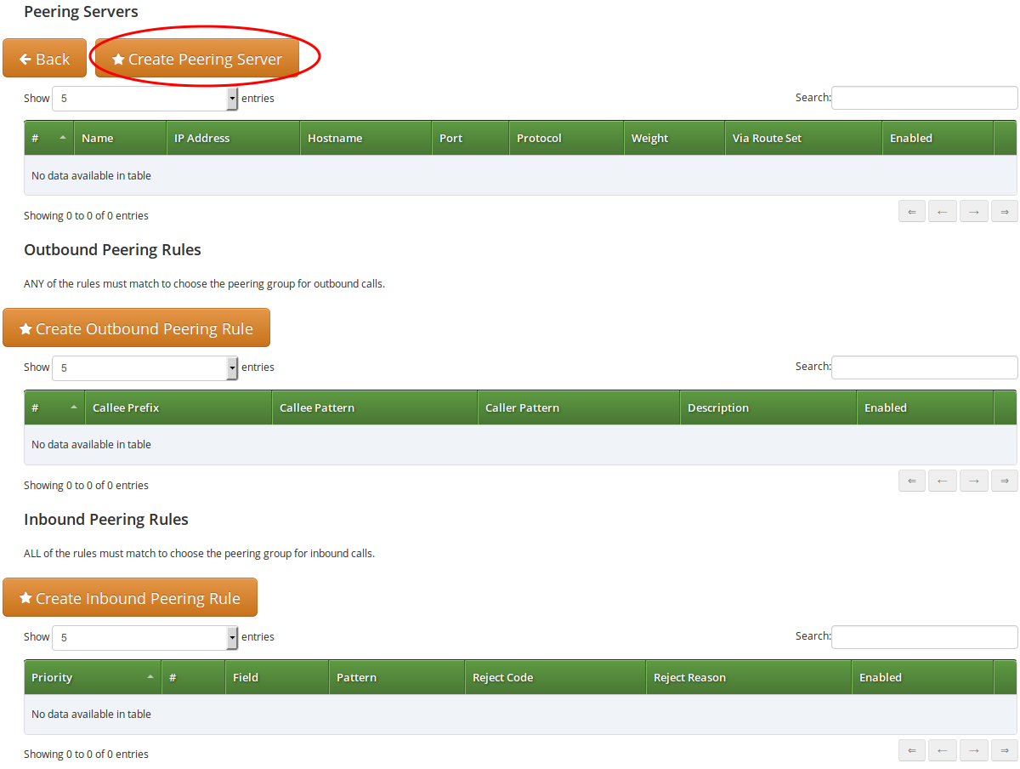
Task: Open the Show entries dropdown under Inbound Peering Rules
Action: 144,637
